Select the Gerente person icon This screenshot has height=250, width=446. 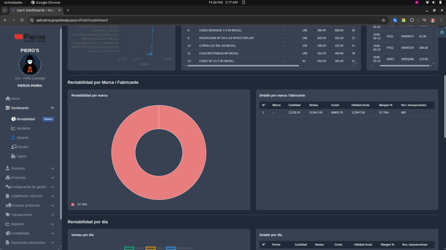(x=13, y=138)
